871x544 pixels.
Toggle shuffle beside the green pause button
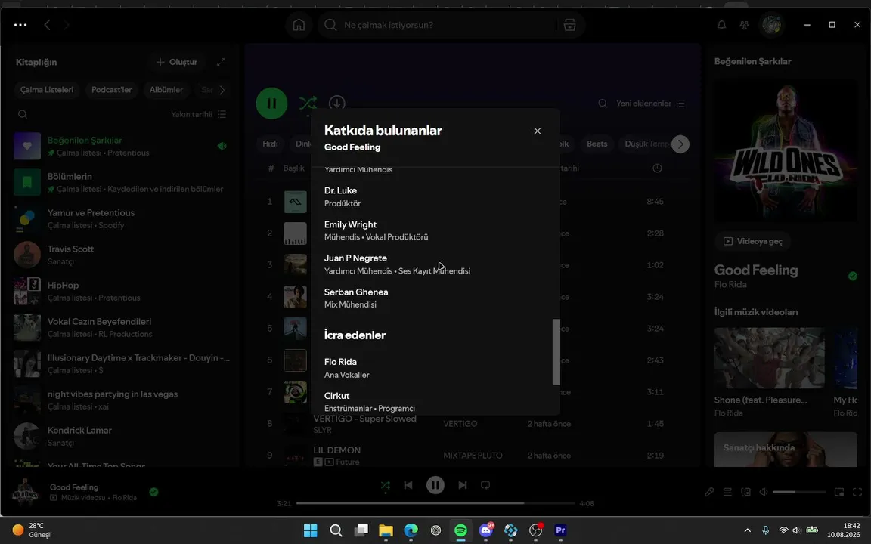tap(308, 104)
